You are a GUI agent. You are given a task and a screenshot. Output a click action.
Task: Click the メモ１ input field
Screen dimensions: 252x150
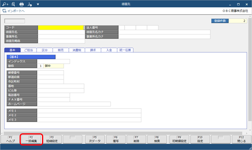click(89, 111)
